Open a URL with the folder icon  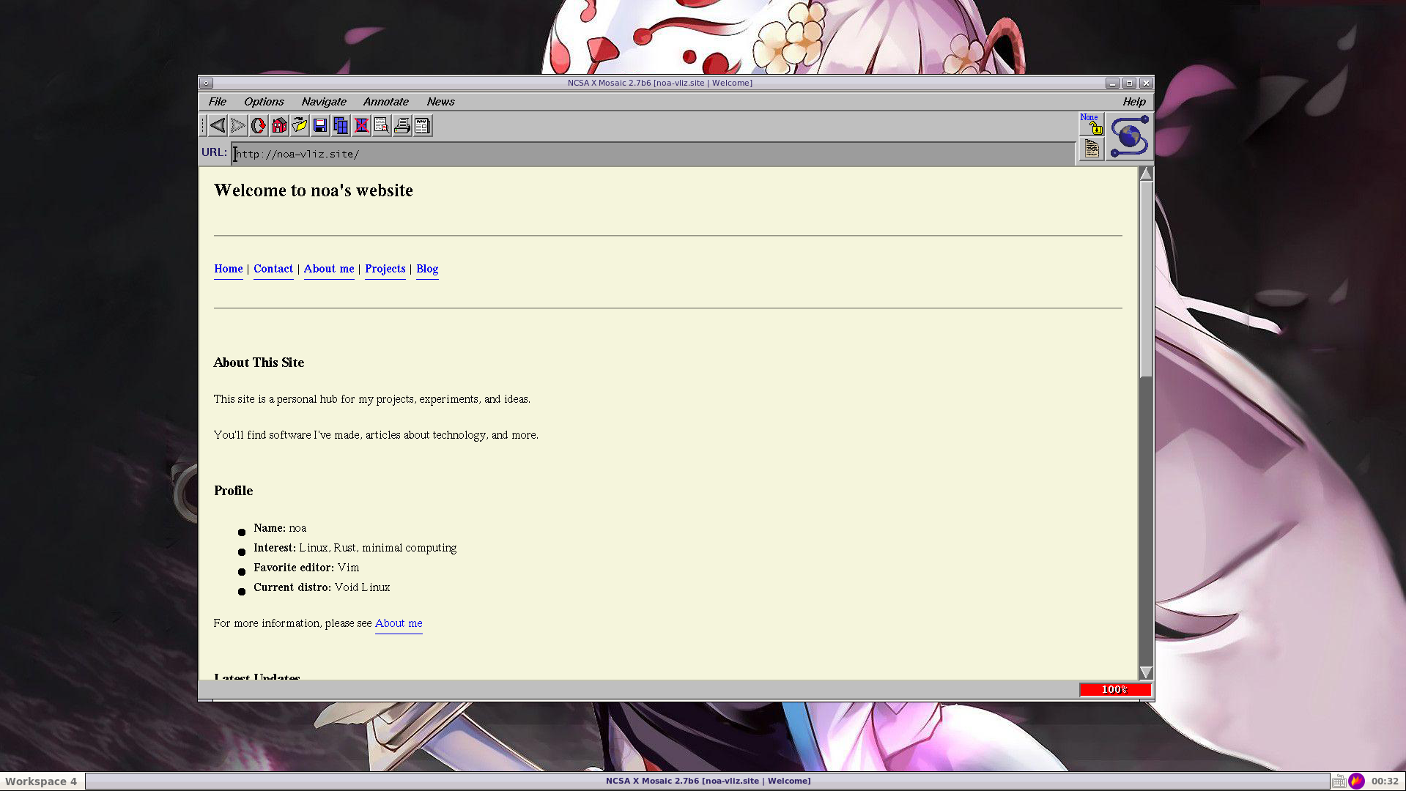(300, 126)
